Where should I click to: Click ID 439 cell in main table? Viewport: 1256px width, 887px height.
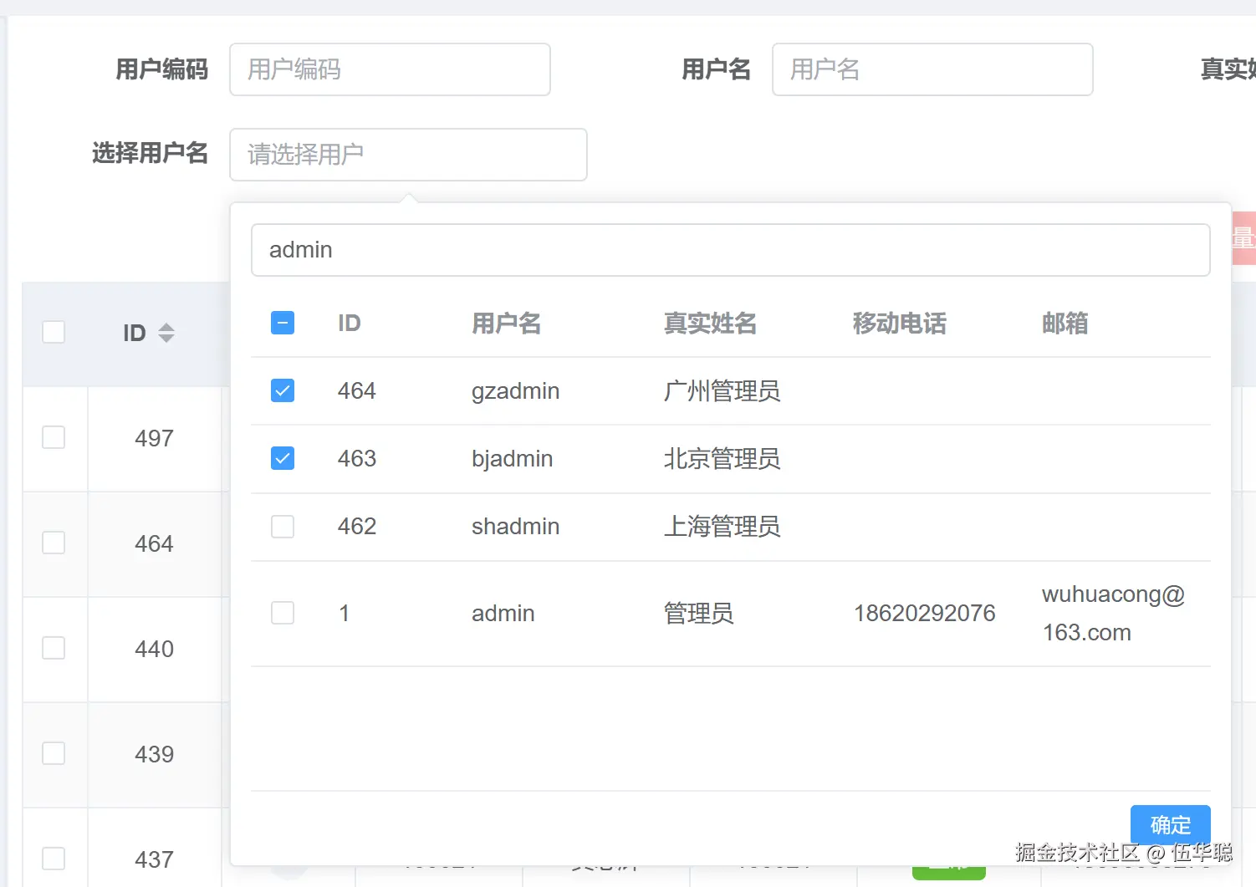[x=154, y=754]
